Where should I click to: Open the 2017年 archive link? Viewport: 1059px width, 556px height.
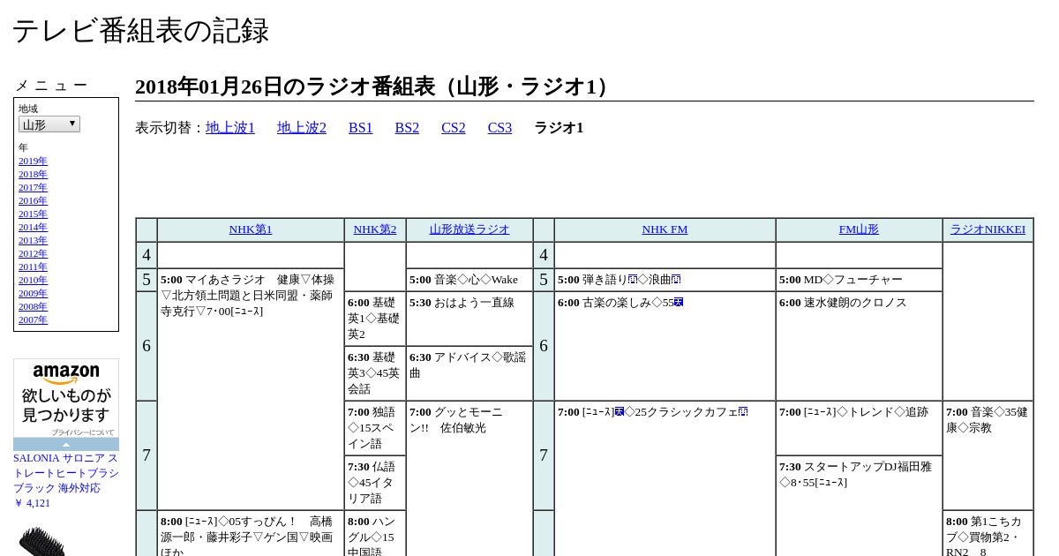(x=33, y=188)
